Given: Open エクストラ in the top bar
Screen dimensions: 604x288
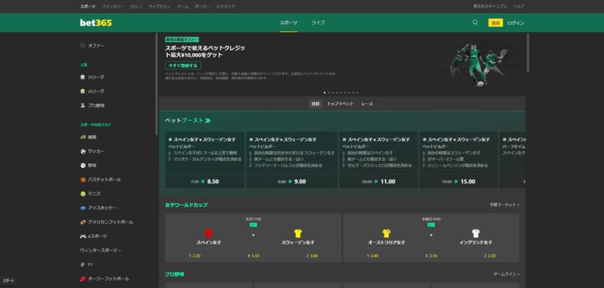Looking at the screenshot, I should (226, 6).
